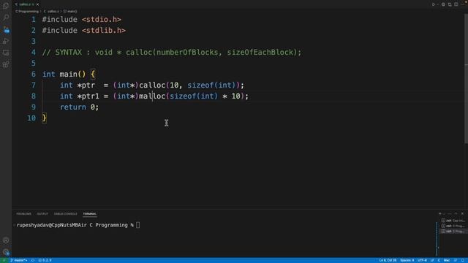Viewport: 468px width, 263px height.
Task: Select the second zsh terminal in list
Action: coord(453,226)
